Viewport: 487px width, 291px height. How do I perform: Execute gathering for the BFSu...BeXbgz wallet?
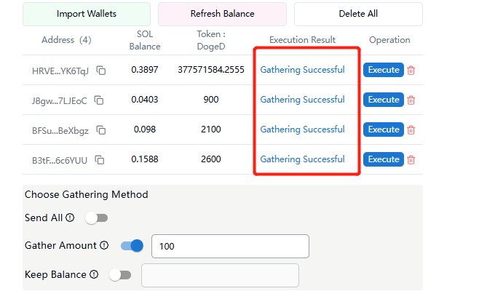click(383, 129)
